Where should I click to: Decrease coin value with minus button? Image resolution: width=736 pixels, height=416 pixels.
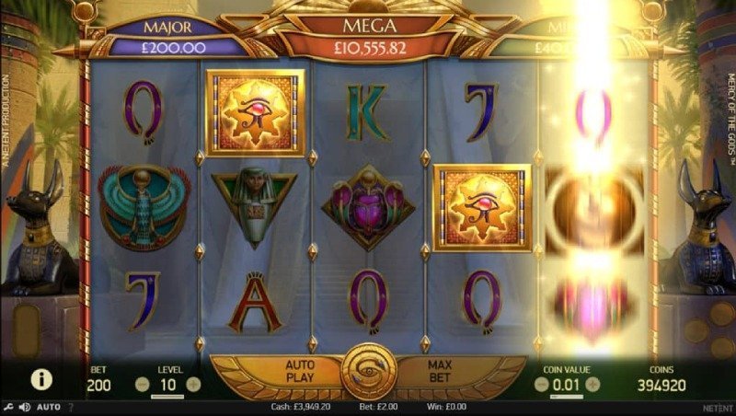541,385
